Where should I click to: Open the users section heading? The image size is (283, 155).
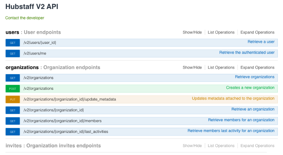point(12,32)
